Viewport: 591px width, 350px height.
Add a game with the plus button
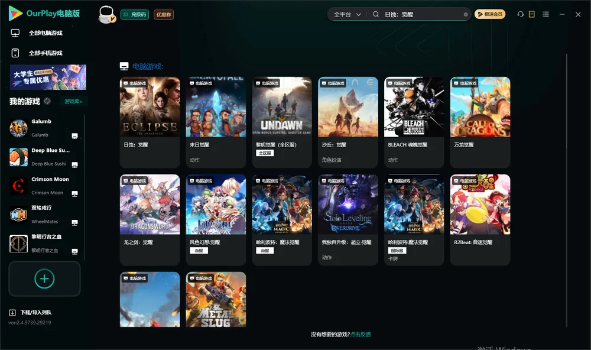(x=44, y=278)
